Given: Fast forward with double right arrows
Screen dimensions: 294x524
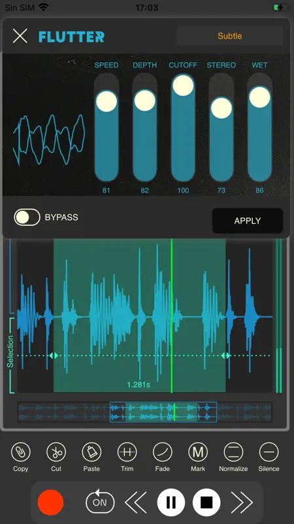Looking at the screenshot, I should [242, 502].
